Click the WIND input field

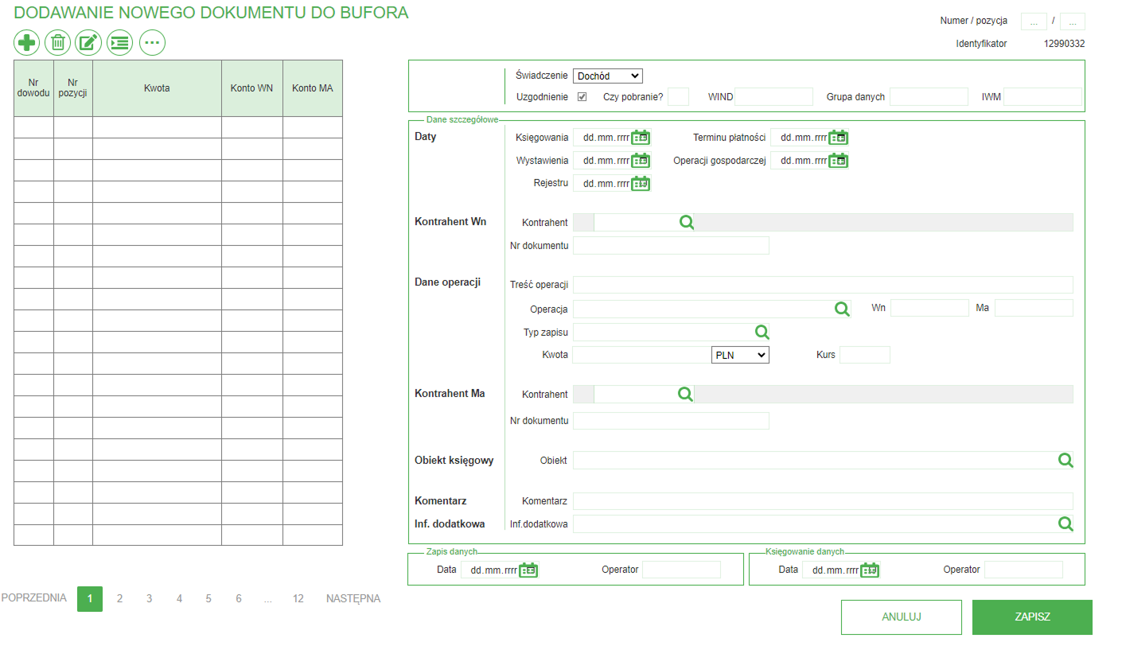773,97
